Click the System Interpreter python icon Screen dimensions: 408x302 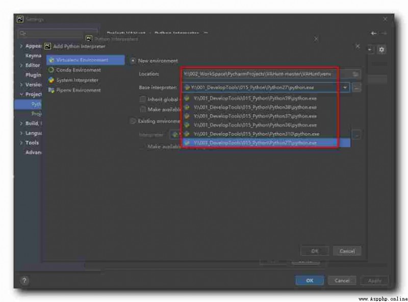pos(51,80)
